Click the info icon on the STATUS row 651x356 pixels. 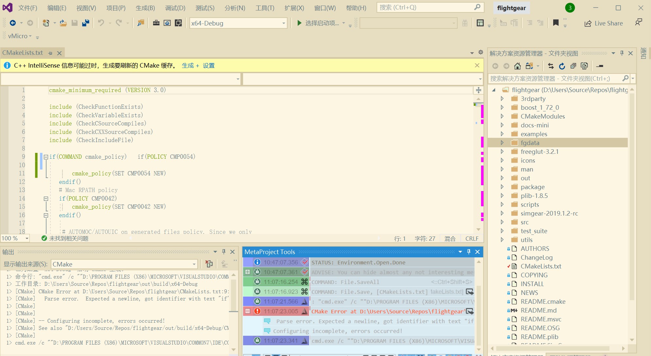click(257, 262)
